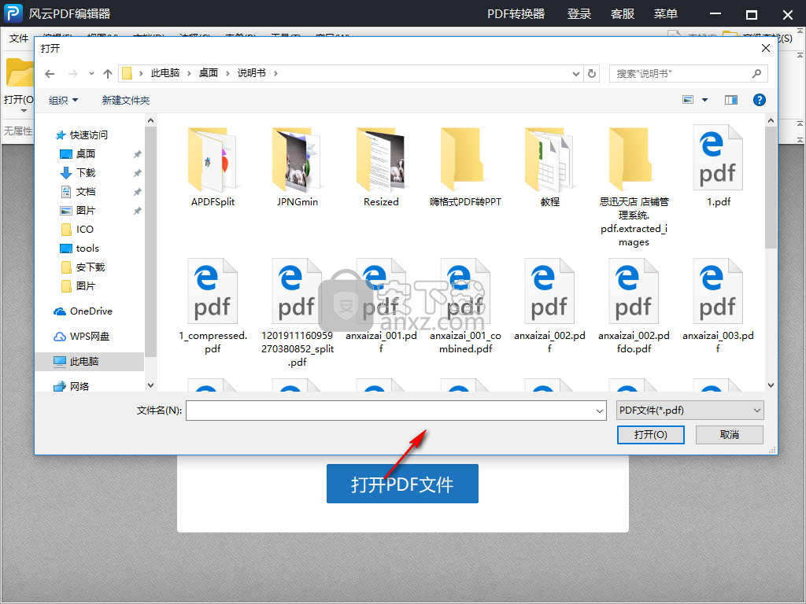Open the APDFSplit folder
Screen dimensions: 806x604
(x=213, y=167)
